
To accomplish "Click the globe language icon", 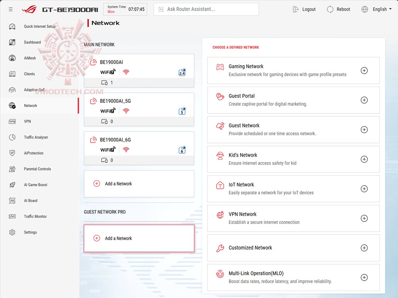I will click(364, 9).
